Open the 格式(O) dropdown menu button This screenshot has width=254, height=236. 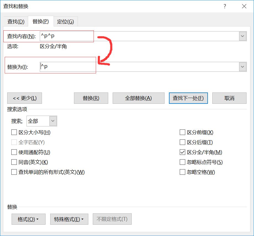point(28,219)
